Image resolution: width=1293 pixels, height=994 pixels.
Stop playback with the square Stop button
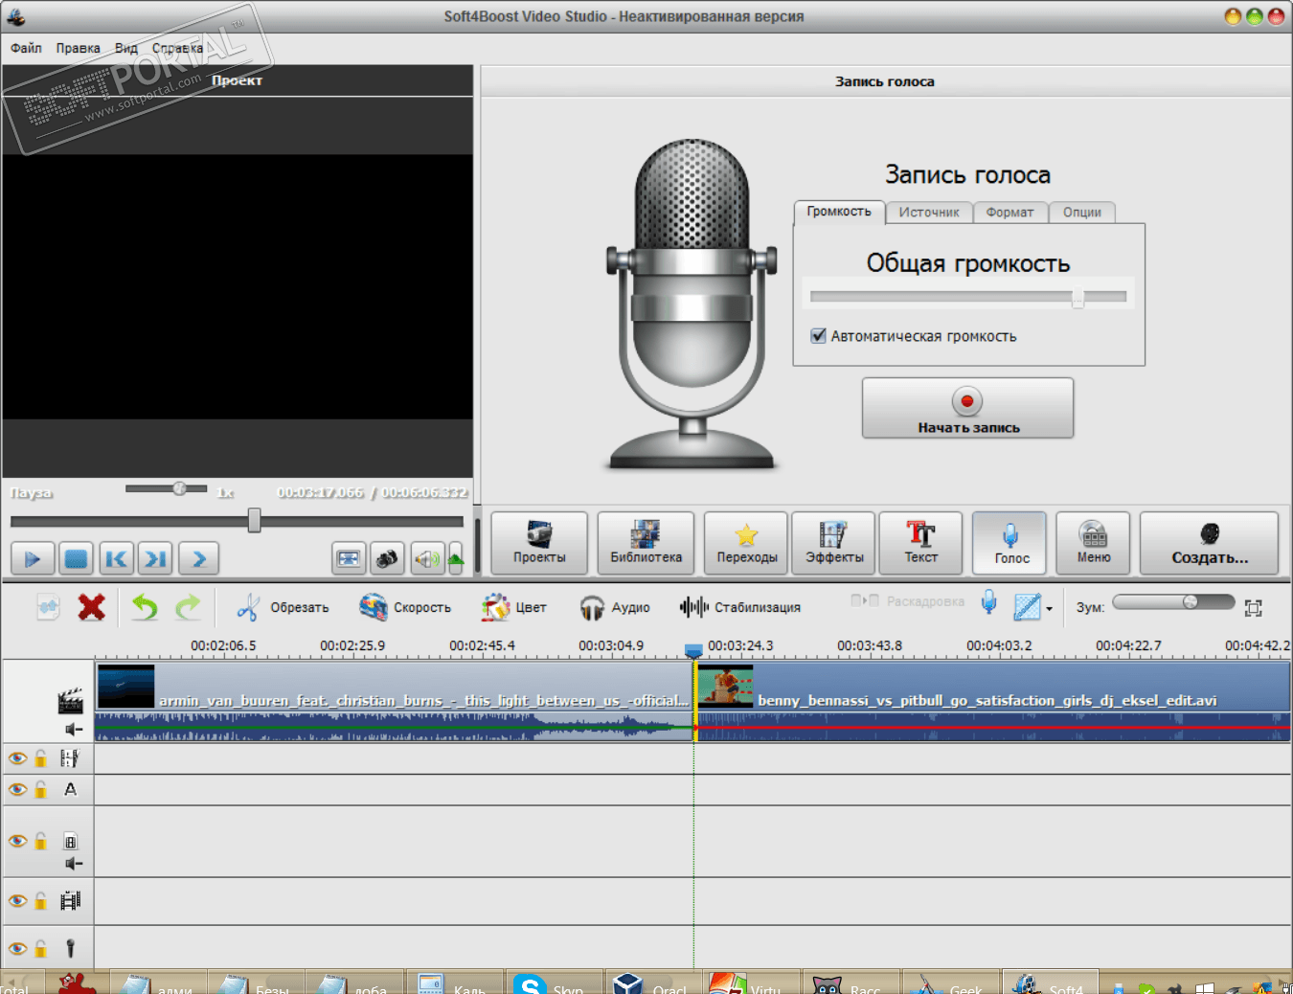coord(76,558)
